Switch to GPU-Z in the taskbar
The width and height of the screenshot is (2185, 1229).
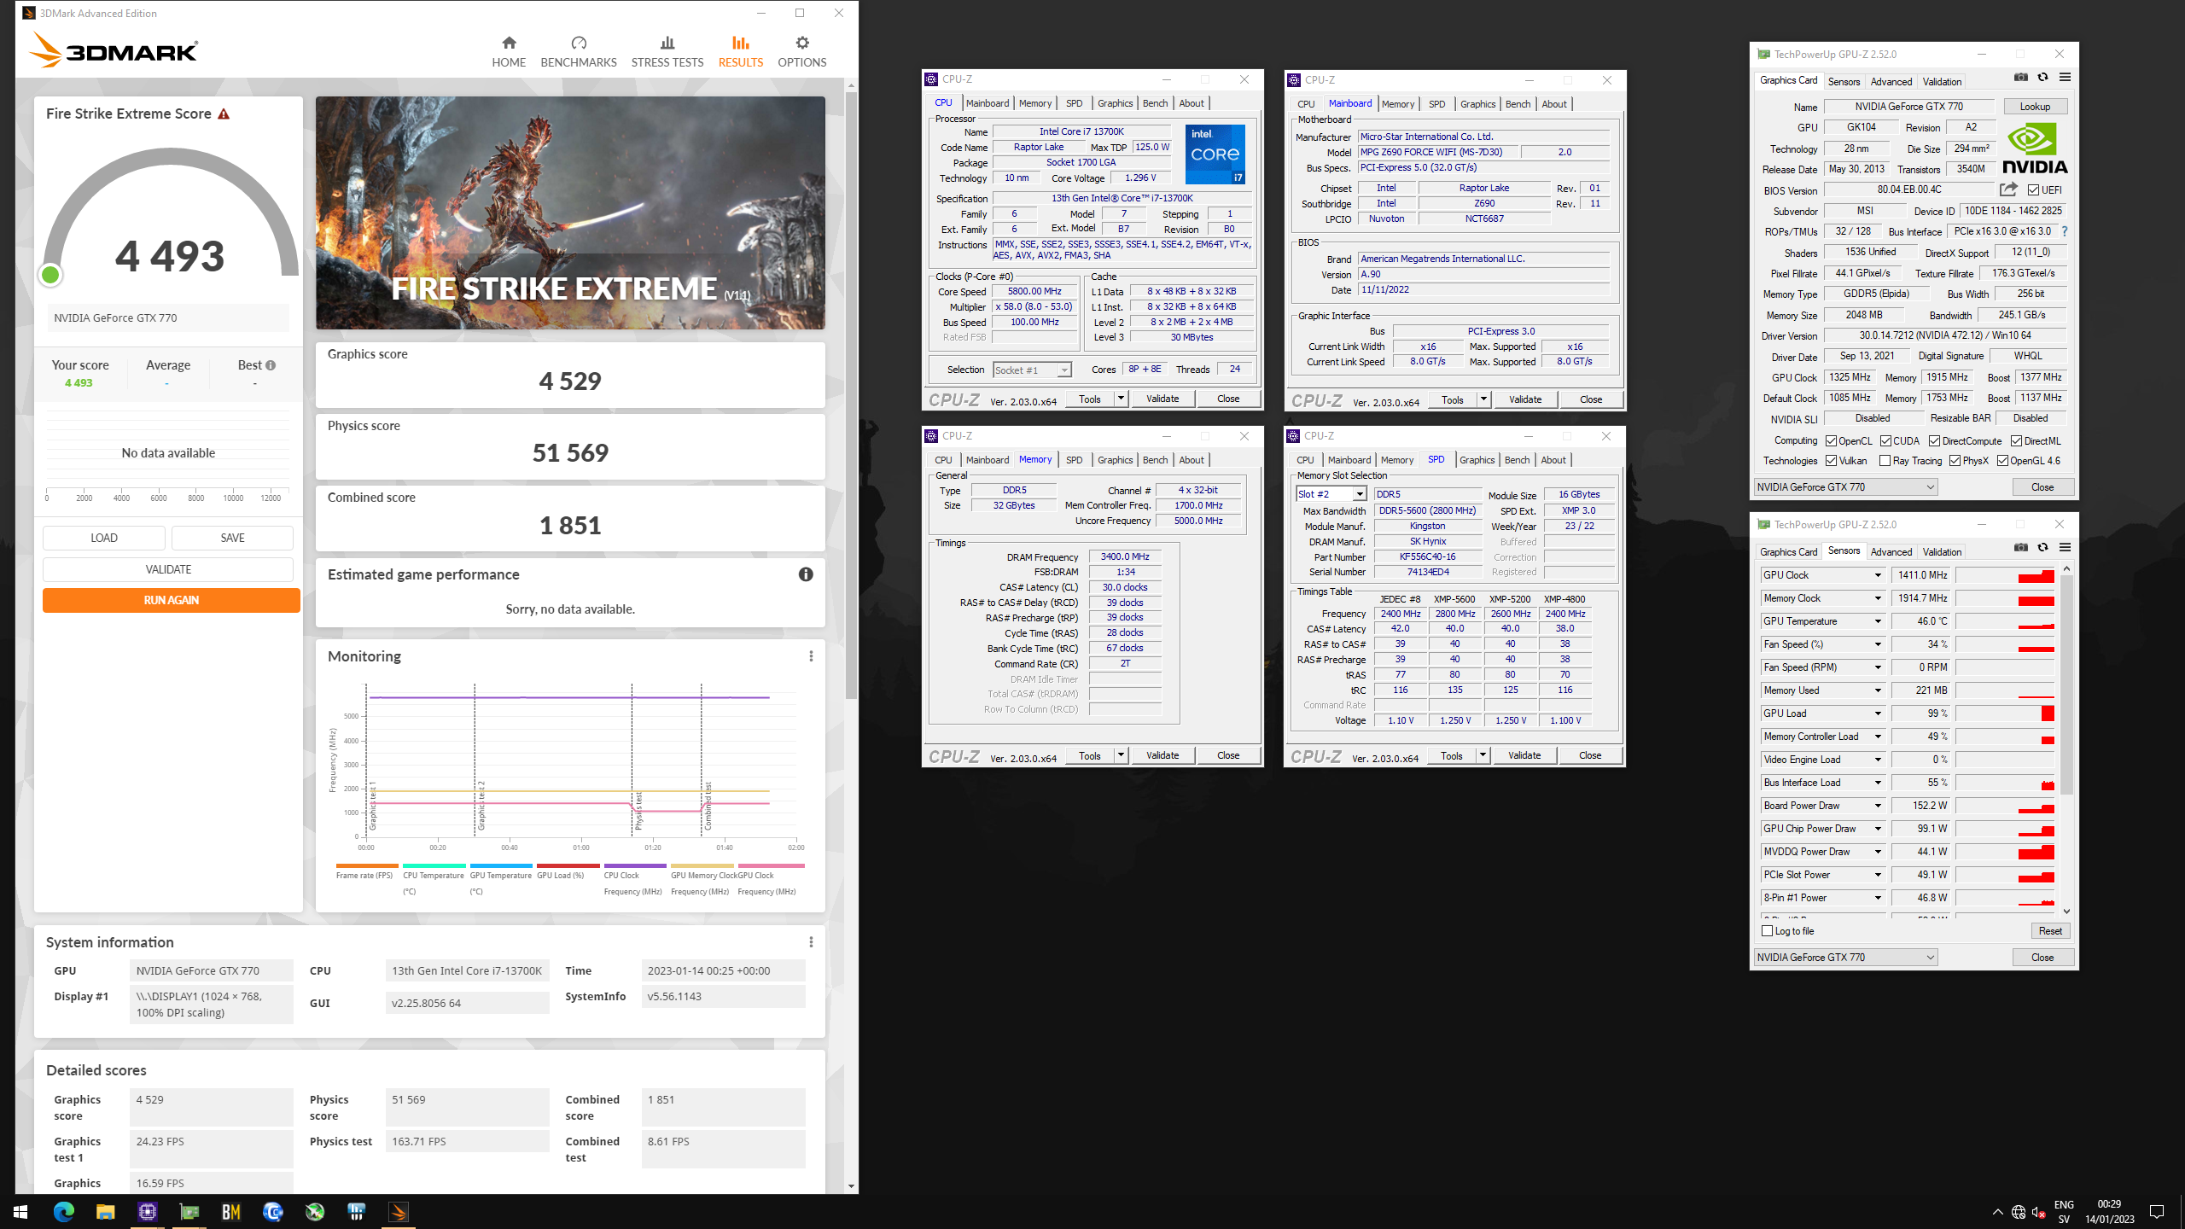pyautogui.click(x=189, y=1211)
